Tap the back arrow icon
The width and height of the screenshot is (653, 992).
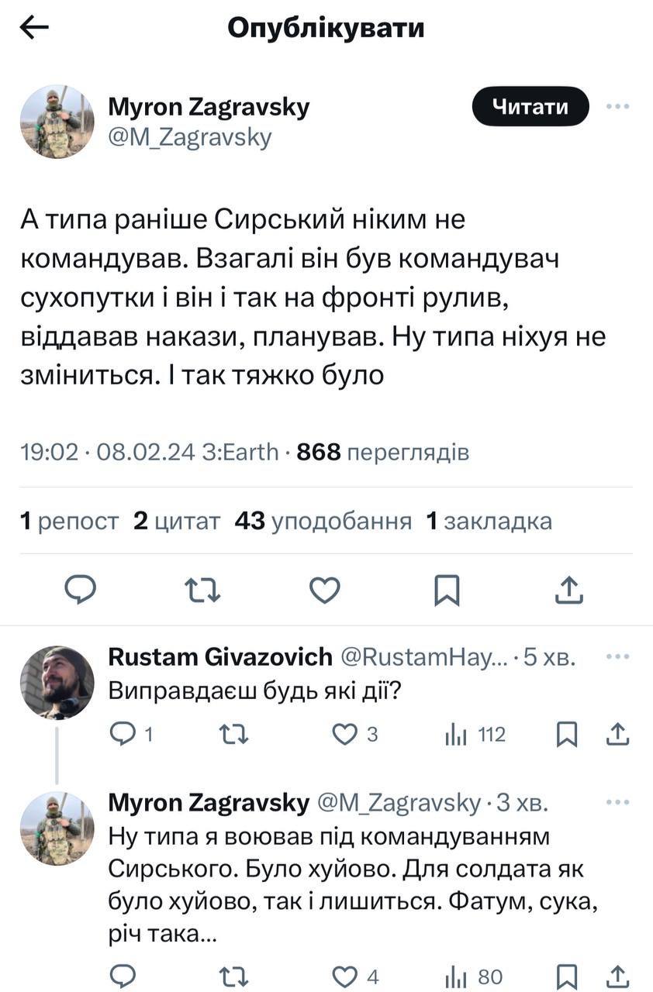tap(34, 29)
